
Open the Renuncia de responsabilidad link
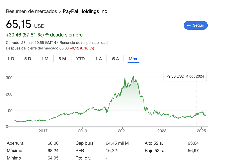(x=83, y=43)
